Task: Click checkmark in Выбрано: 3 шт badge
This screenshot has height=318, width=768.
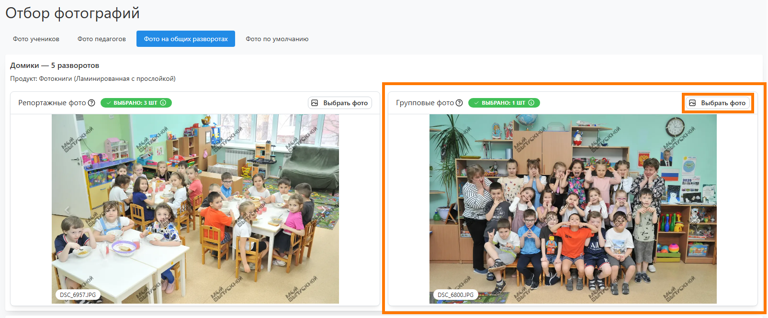Action: [x=109, y=103]
